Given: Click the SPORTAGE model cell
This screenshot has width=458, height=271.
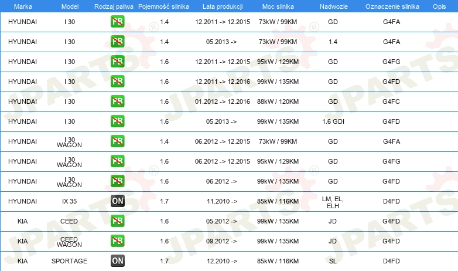Looking at the screenshot, I should 69,261.
